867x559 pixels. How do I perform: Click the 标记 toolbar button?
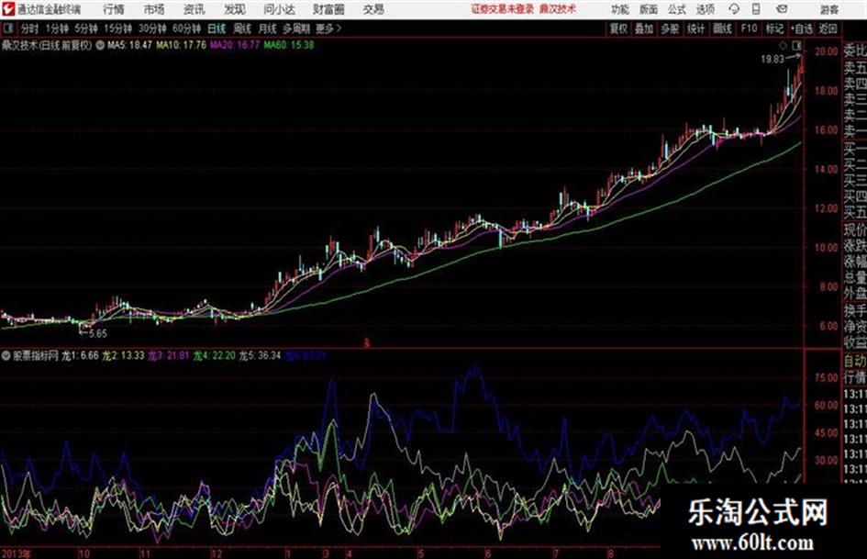click(x=774, y=28)
